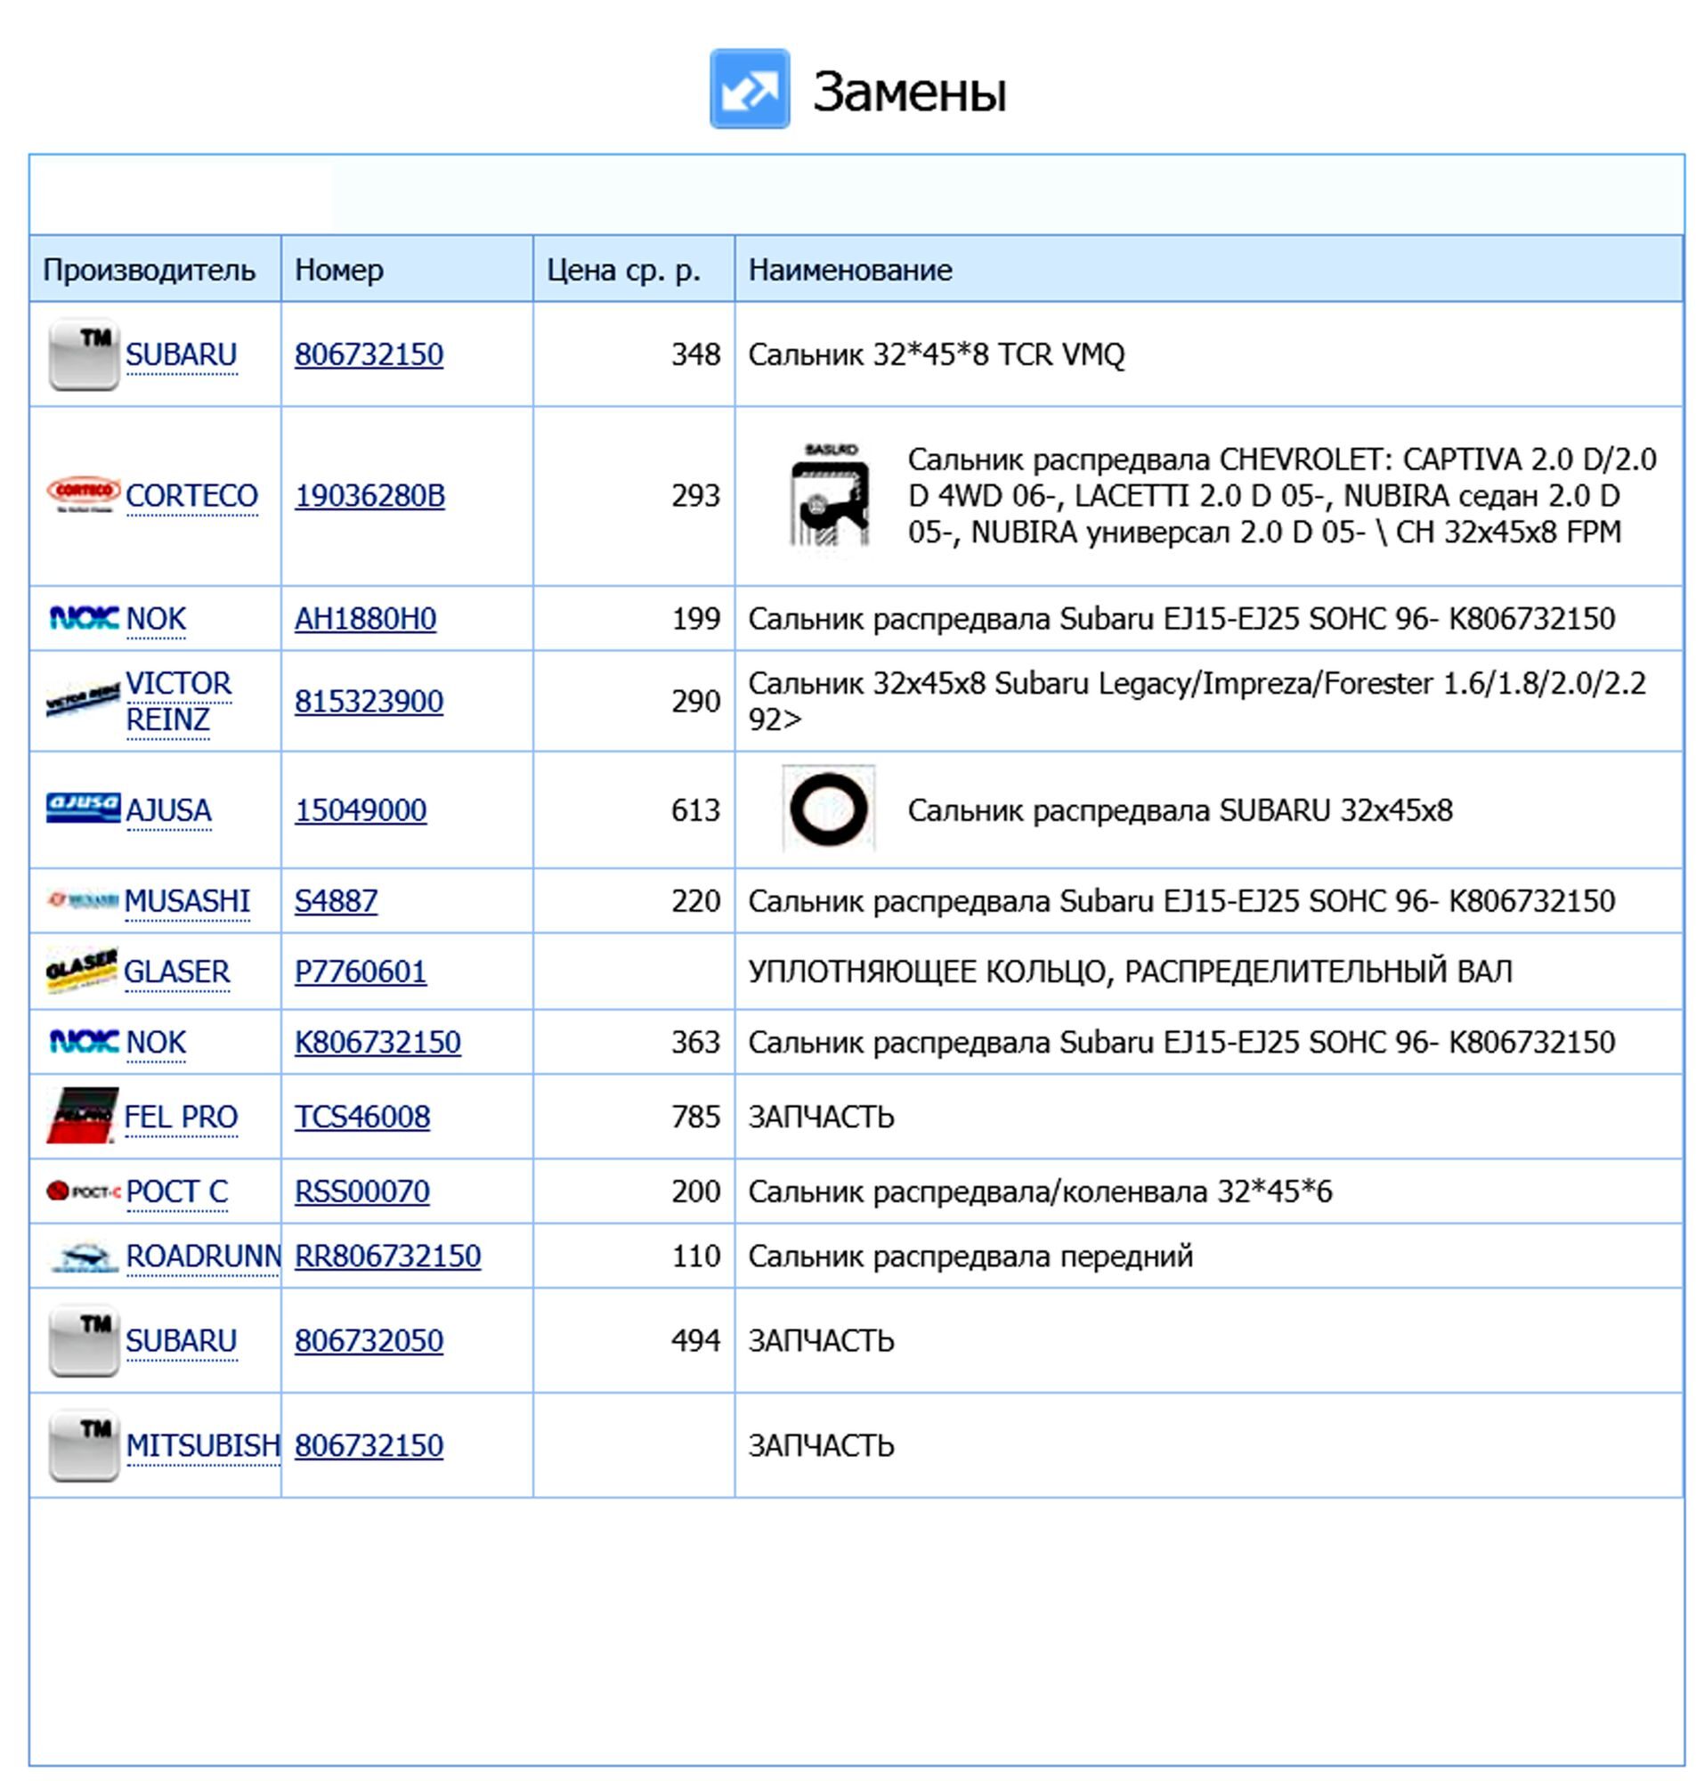Viewport: 1696px width, 1781px height.
Task: Open part number S4887
Action: click(x=337, y=900)
